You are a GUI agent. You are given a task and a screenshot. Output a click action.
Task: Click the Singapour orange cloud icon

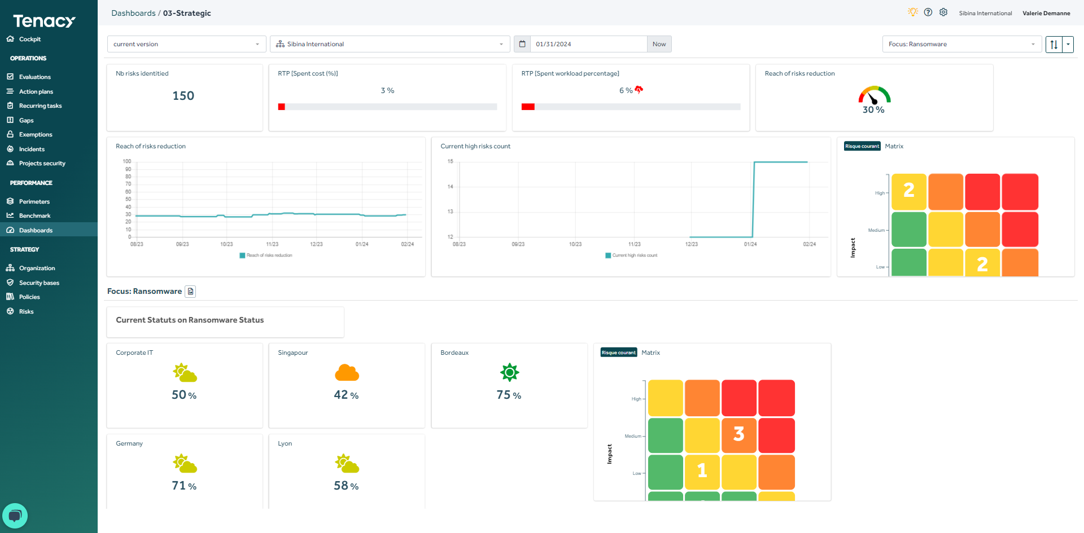pyautogui.click(x=347, y=373)
